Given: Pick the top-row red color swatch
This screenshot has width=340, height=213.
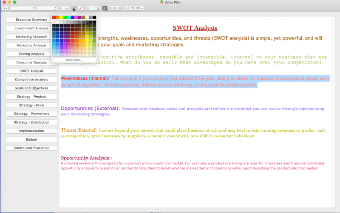Looking at the screenshot, I should tap(54, 17).
